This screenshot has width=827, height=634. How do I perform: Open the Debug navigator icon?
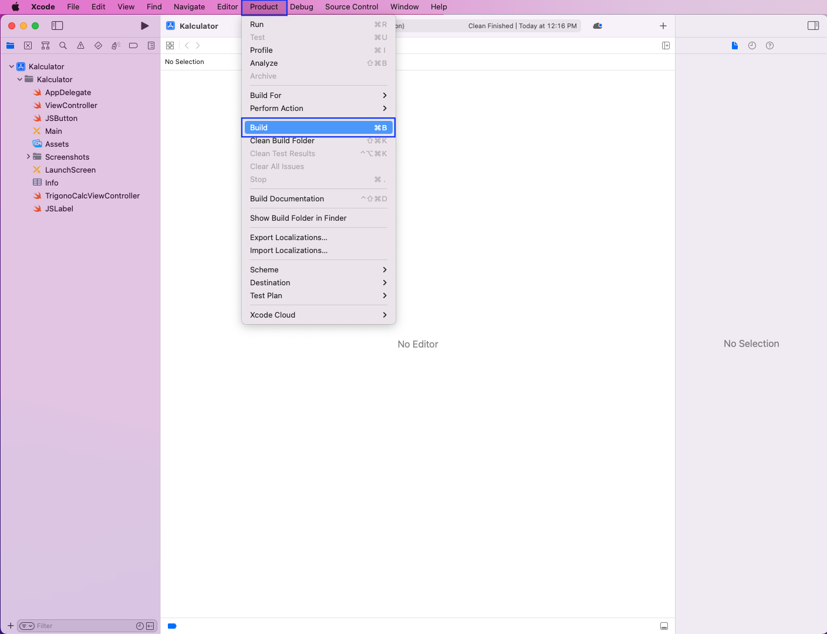(x=116, y=45)
